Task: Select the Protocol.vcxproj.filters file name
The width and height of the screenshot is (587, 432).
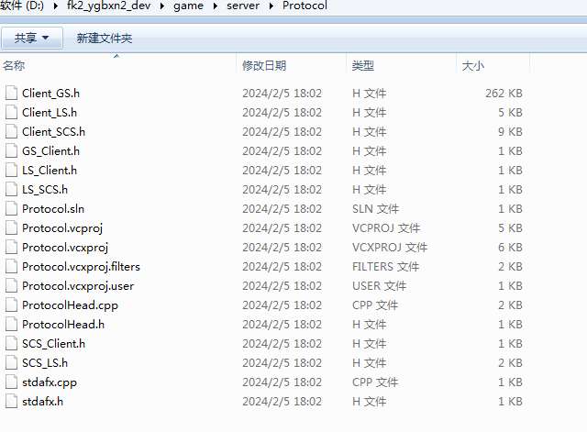Action: (81, 266)
